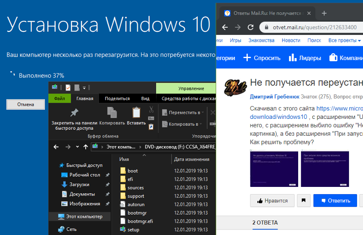Open the first attached screenshot thumbnail
Viewport: 363px width, 235px height.
point(274,169)
